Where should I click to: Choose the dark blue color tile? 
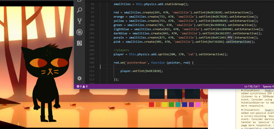point(185,105)
